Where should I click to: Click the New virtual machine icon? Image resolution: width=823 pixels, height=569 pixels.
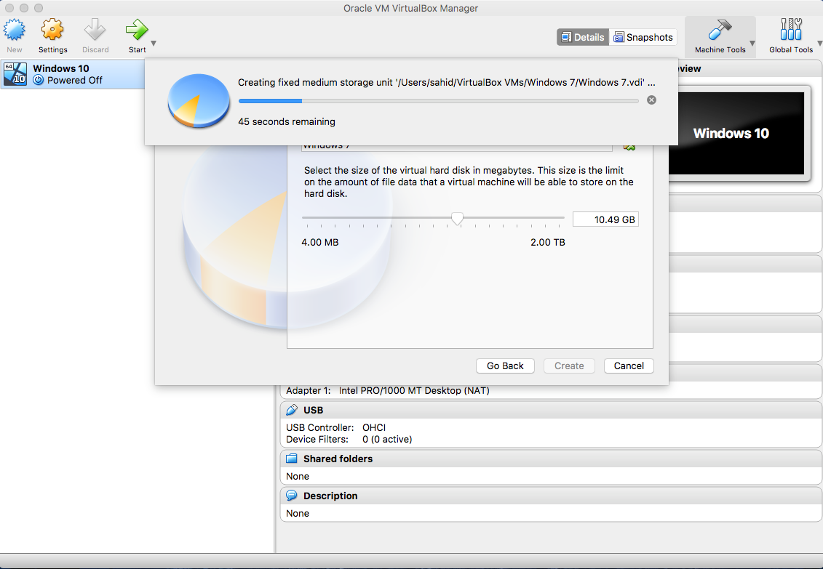coord(14,30)
